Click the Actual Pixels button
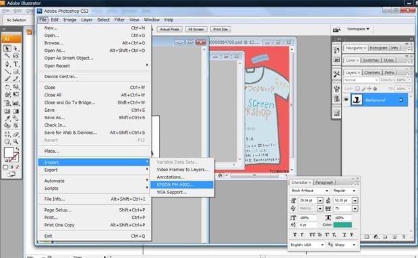The image size is (418, 258). point(169,29)
